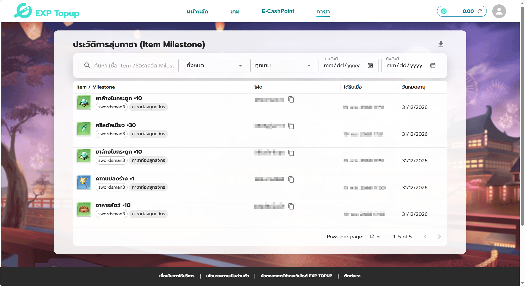This screenshot has height=286, width=525.
Task: Refresh the balance with the reload icon
Action: tap(480, 11)
